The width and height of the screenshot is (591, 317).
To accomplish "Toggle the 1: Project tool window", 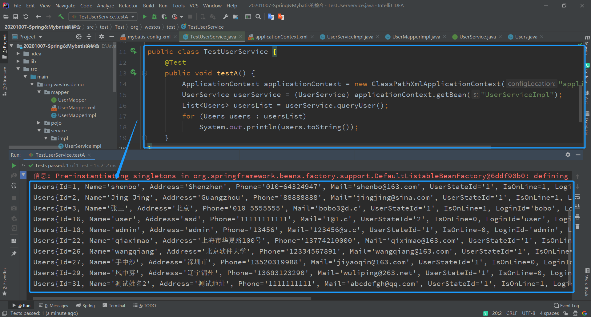I will click(x=5, y=46).
